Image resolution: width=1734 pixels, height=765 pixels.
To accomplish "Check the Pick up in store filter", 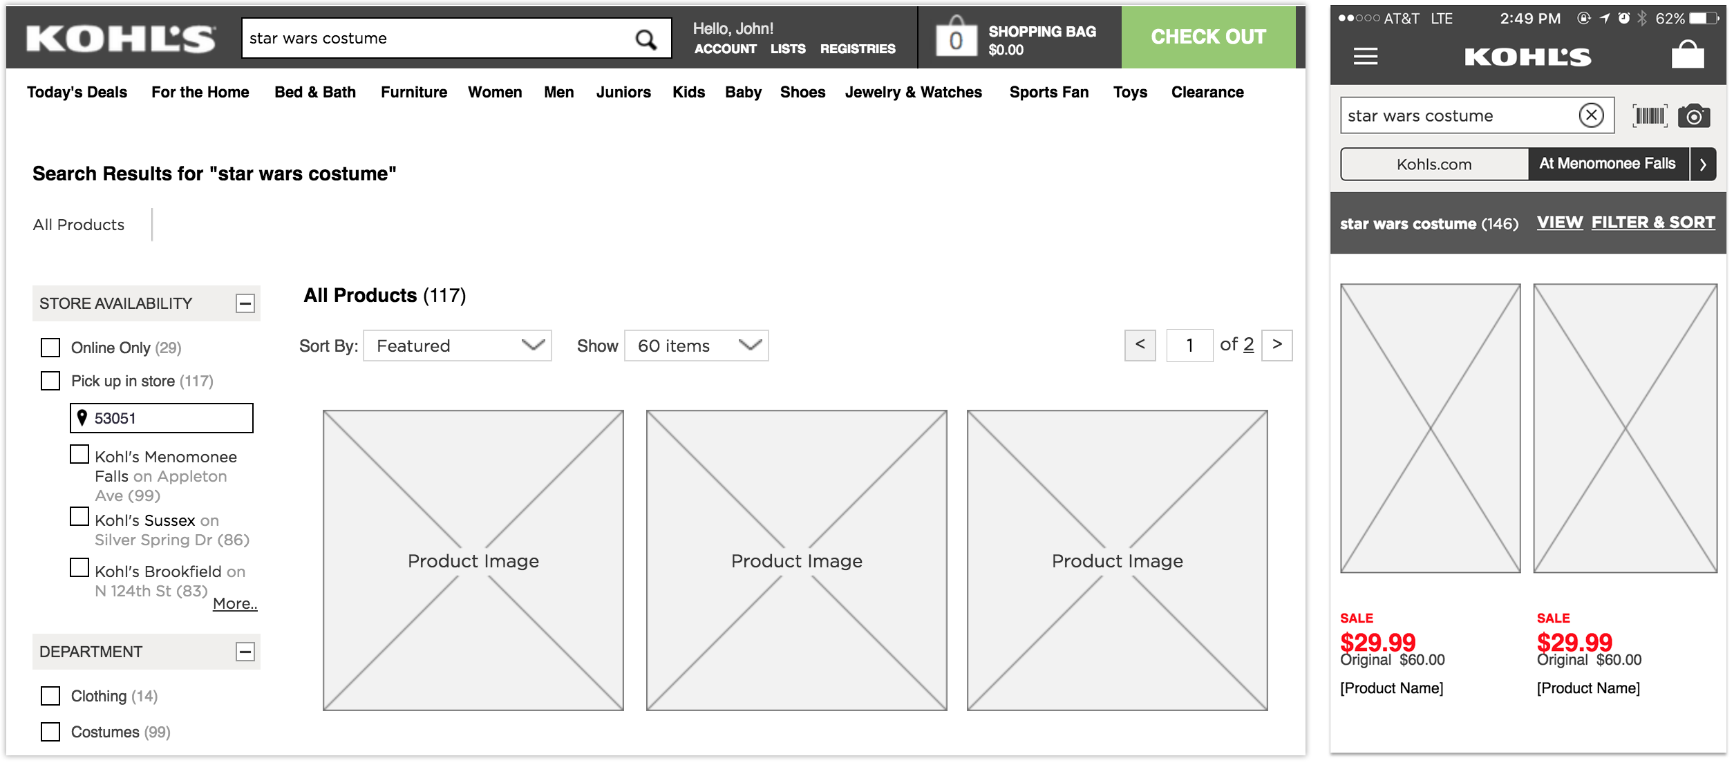I will (50, 381).
